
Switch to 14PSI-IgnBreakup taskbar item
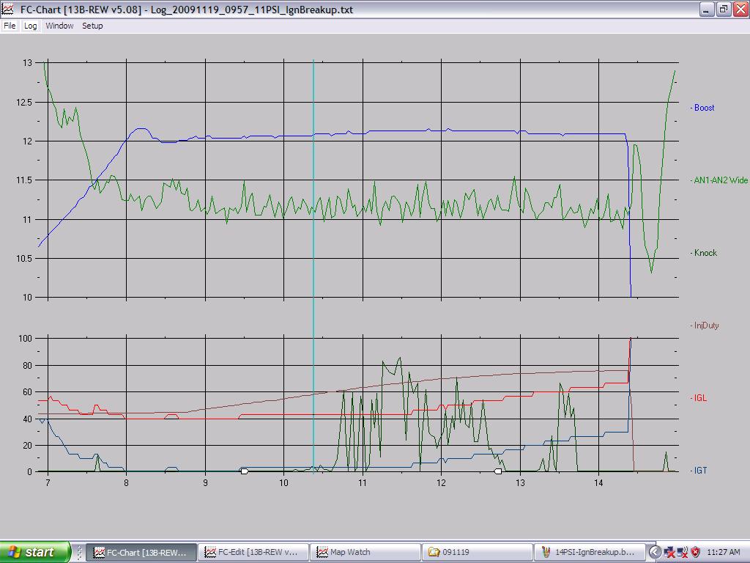point(590,553)
